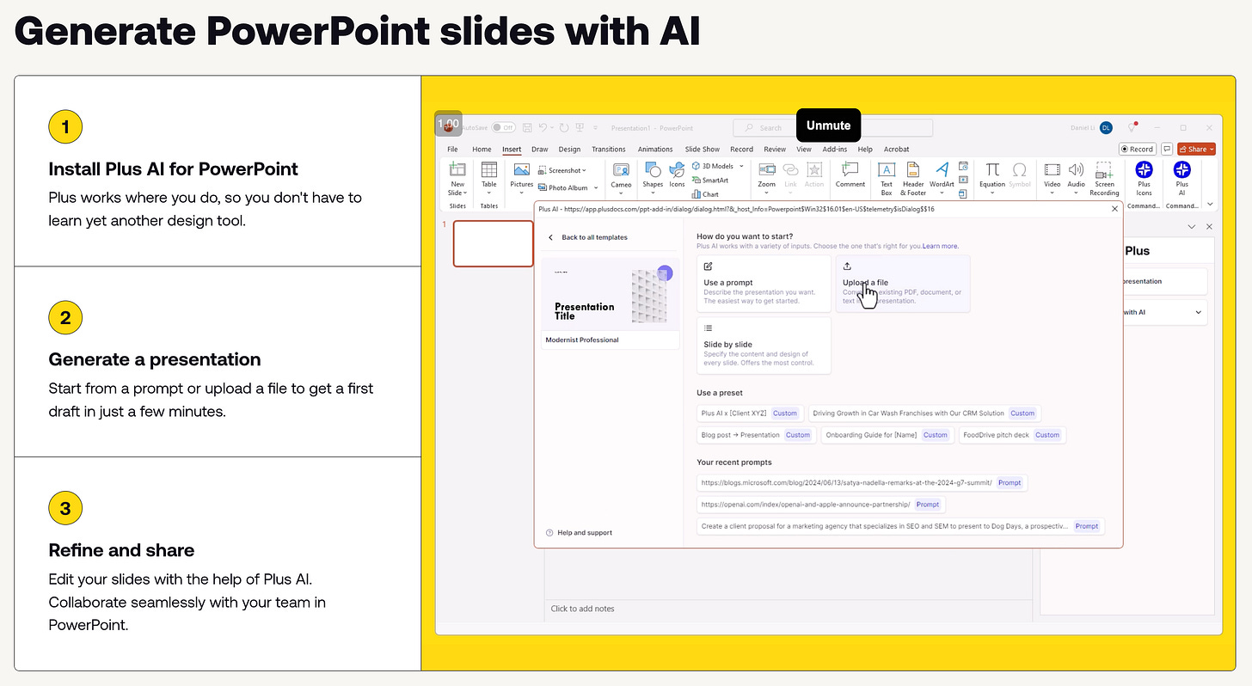Select slide 1 thumbnail in panel

[x=494, y=244]
